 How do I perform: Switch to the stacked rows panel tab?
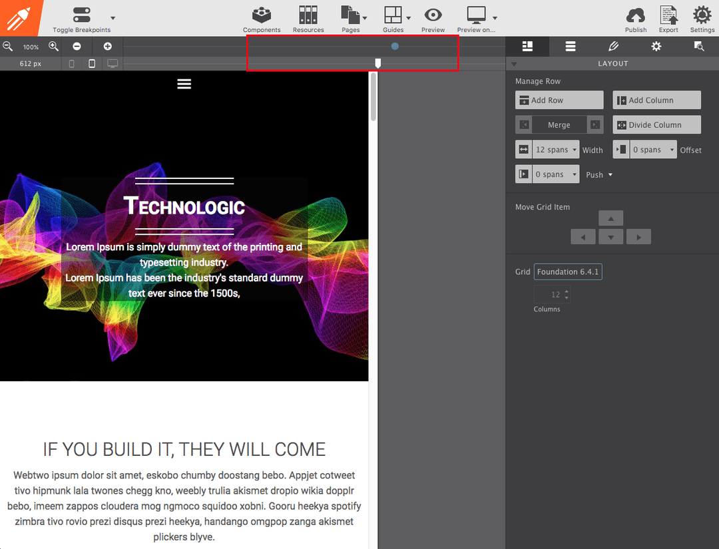[571, 47]
